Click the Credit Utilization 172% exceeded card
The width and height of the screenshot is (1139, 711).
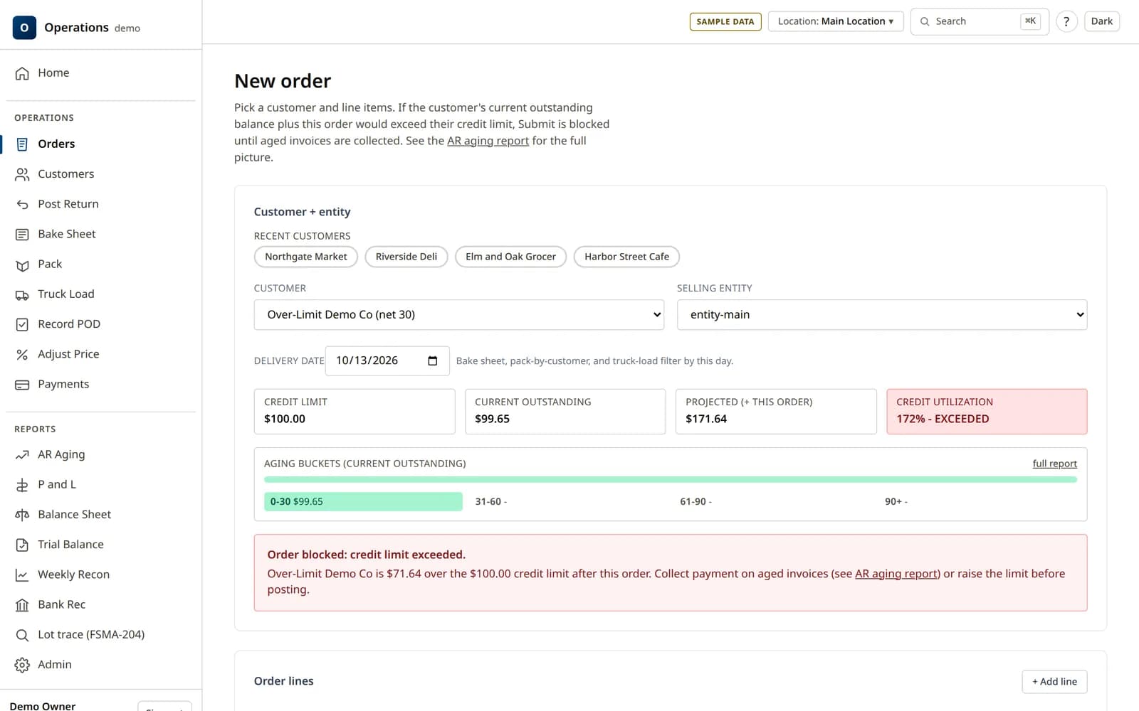point(987,411)
